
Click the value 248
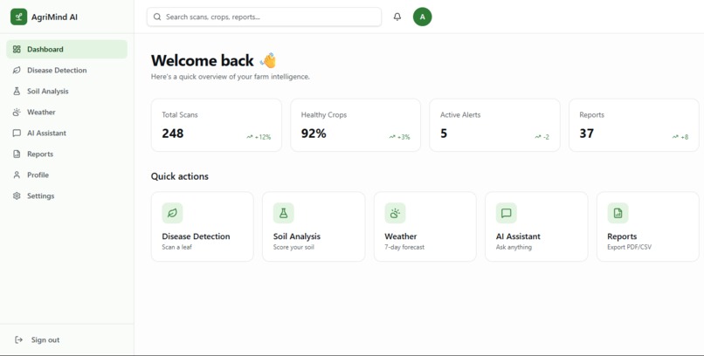[173, 133]
